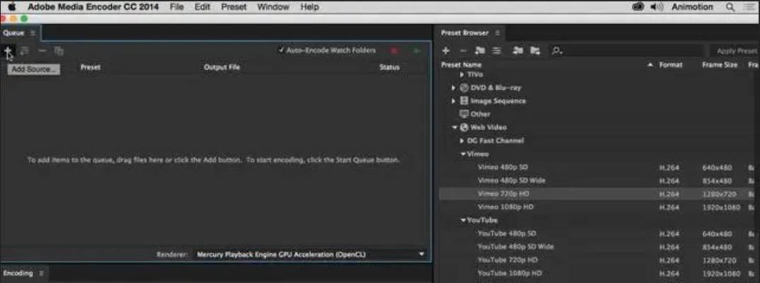Open the Queue panel menu icon

click(33, 33)
